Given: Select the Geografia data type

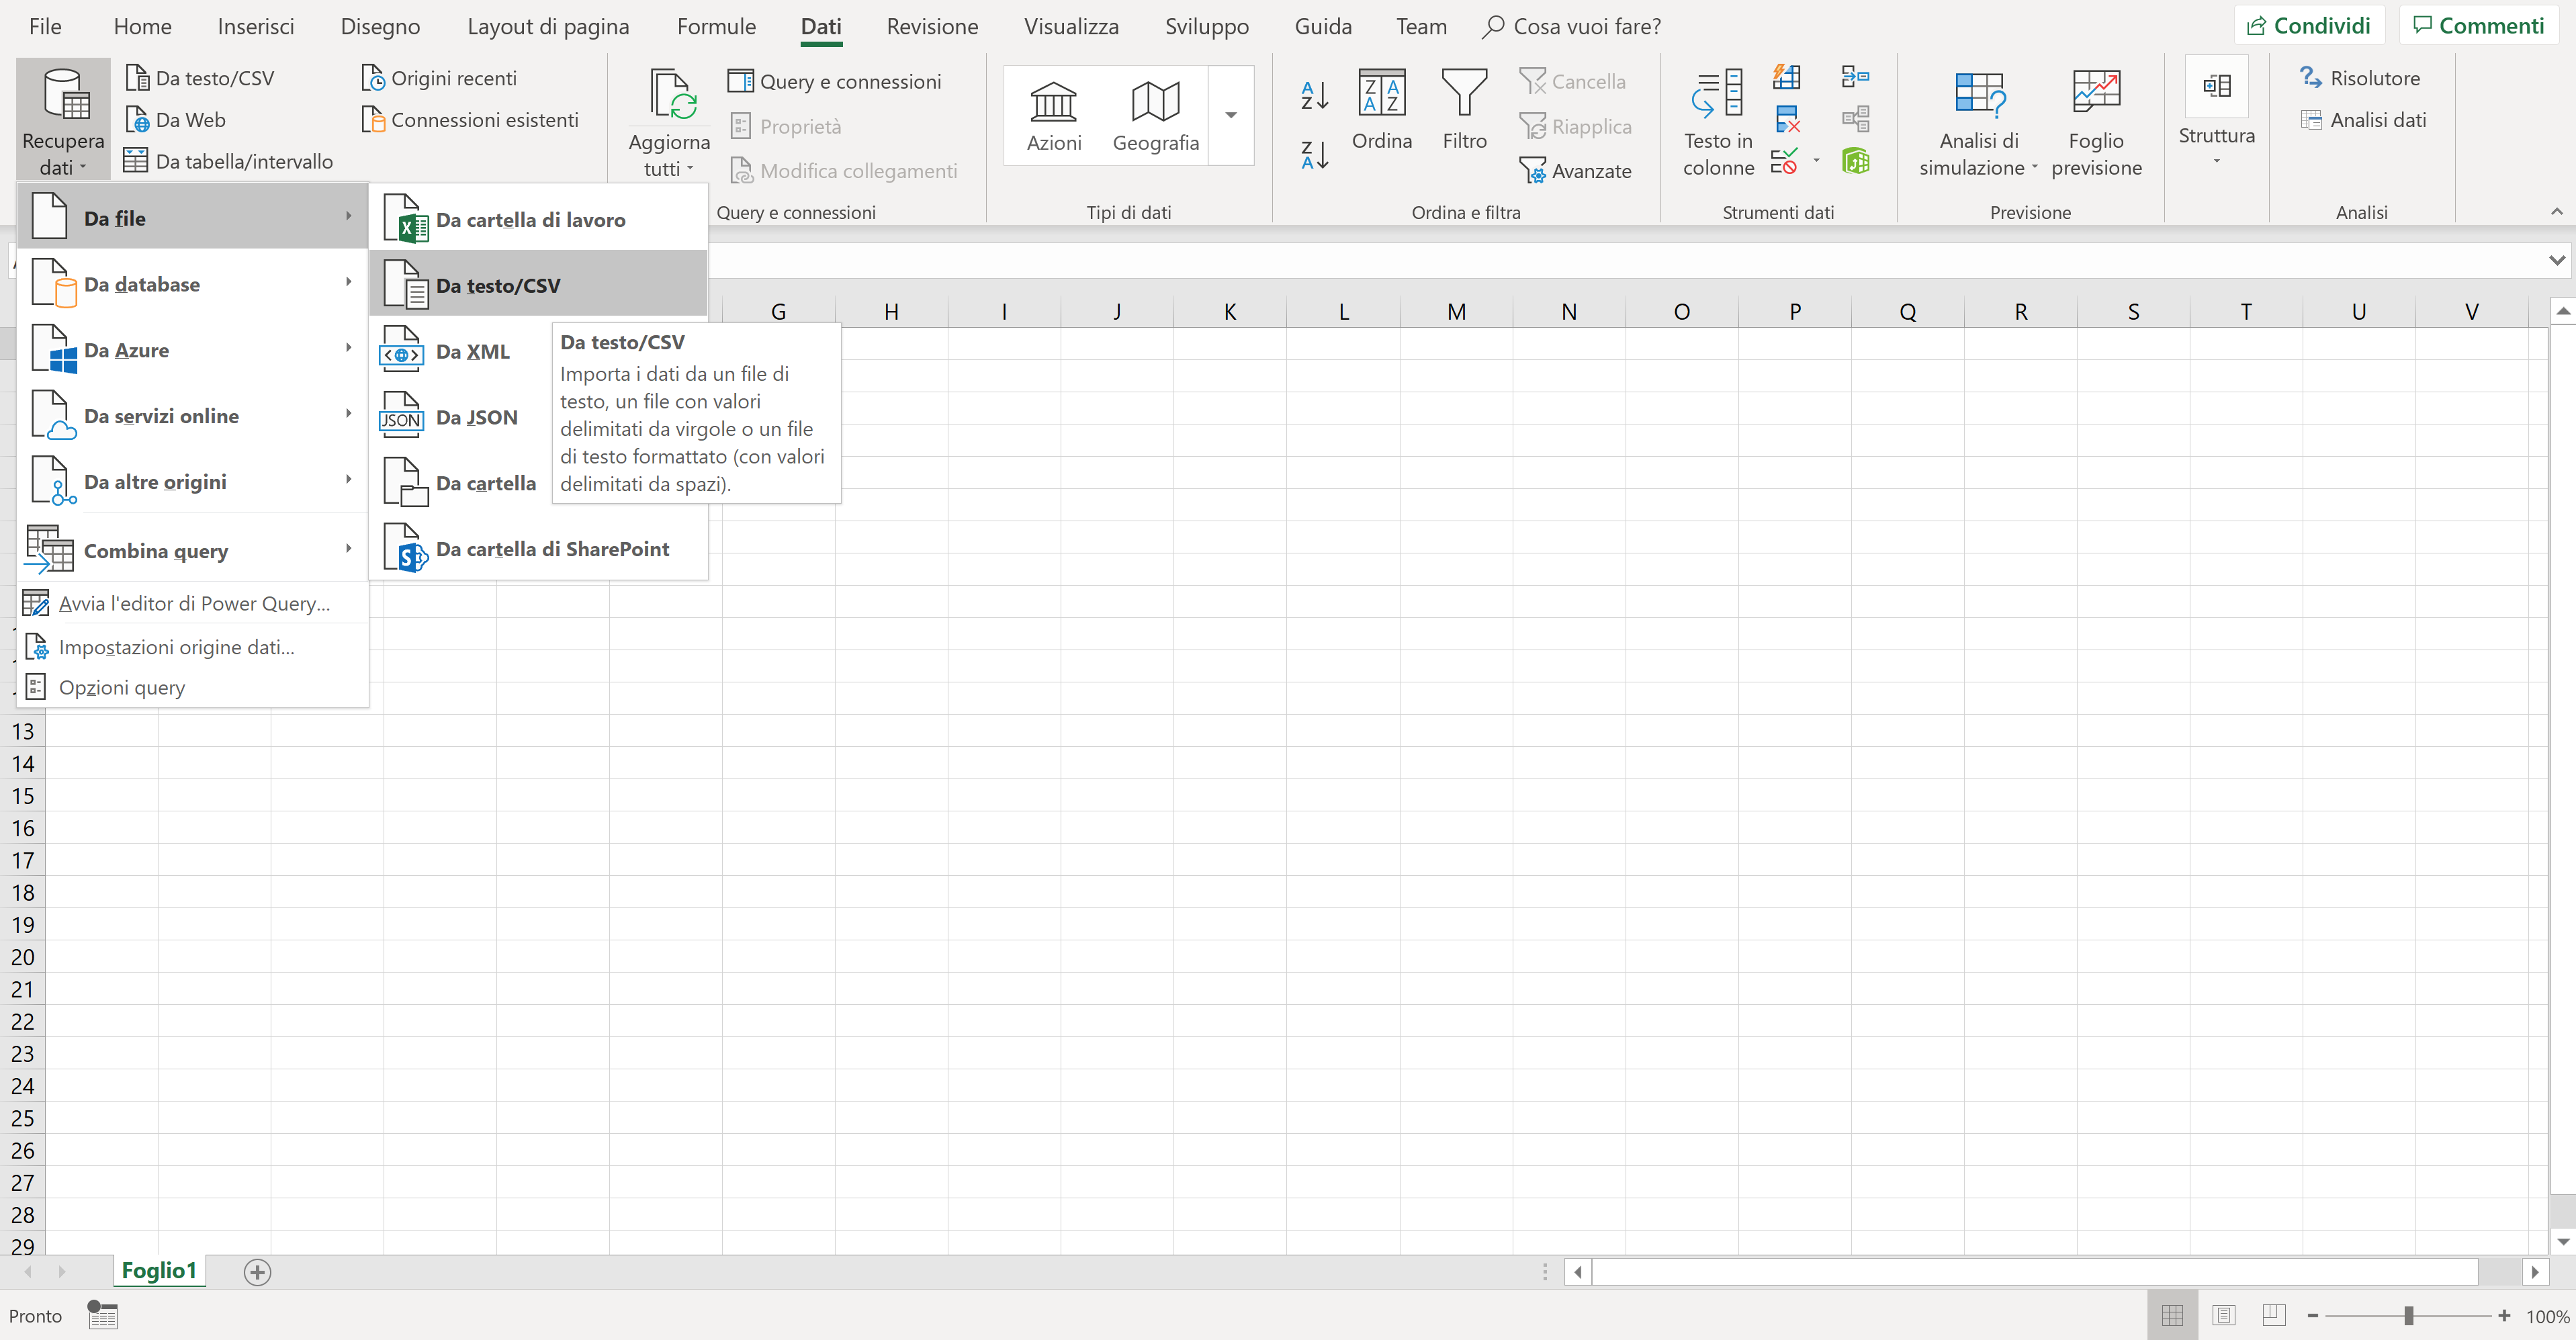Looking at the screenshot, I should (1155, 116).
